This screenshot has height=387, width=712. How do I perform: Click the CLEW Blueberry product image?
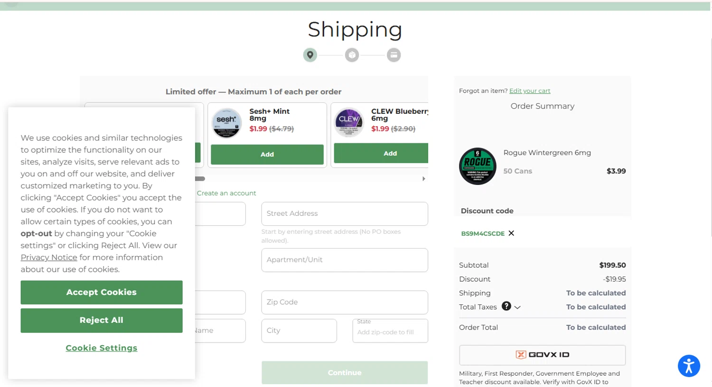click(349, 122)
